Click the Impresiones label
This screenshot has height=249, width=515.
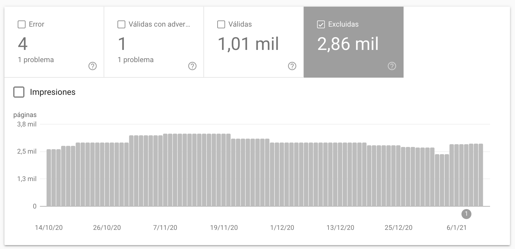pyautogui.click(x=53, y=92)
